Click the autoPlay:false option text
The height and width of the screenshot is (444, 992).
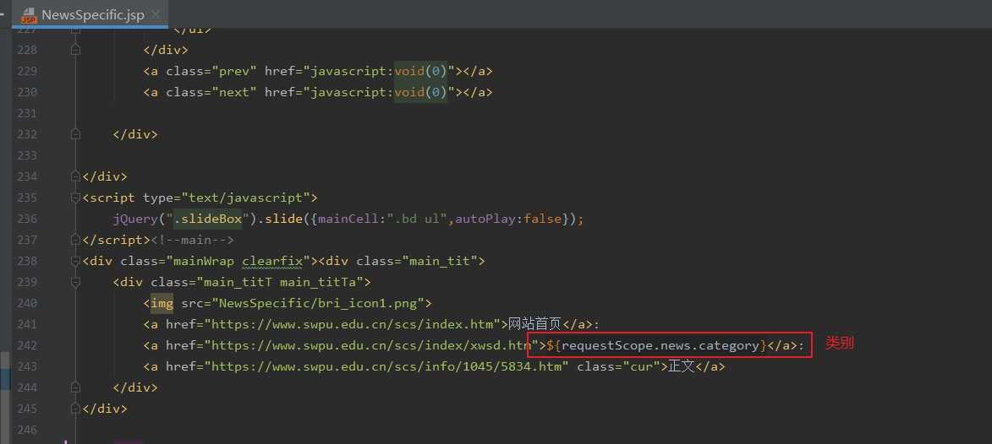(x=508, y=219)
